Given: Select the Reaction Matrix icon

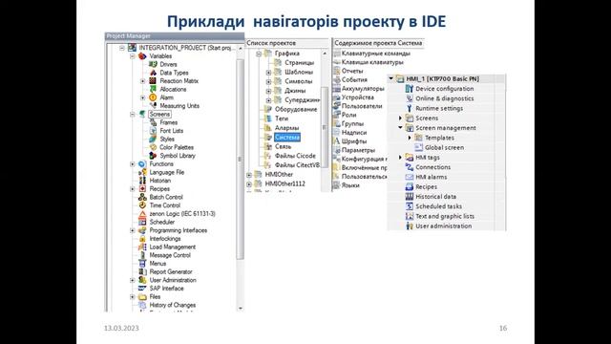Looking at the screenshot, I should click(x=153, y=80).
